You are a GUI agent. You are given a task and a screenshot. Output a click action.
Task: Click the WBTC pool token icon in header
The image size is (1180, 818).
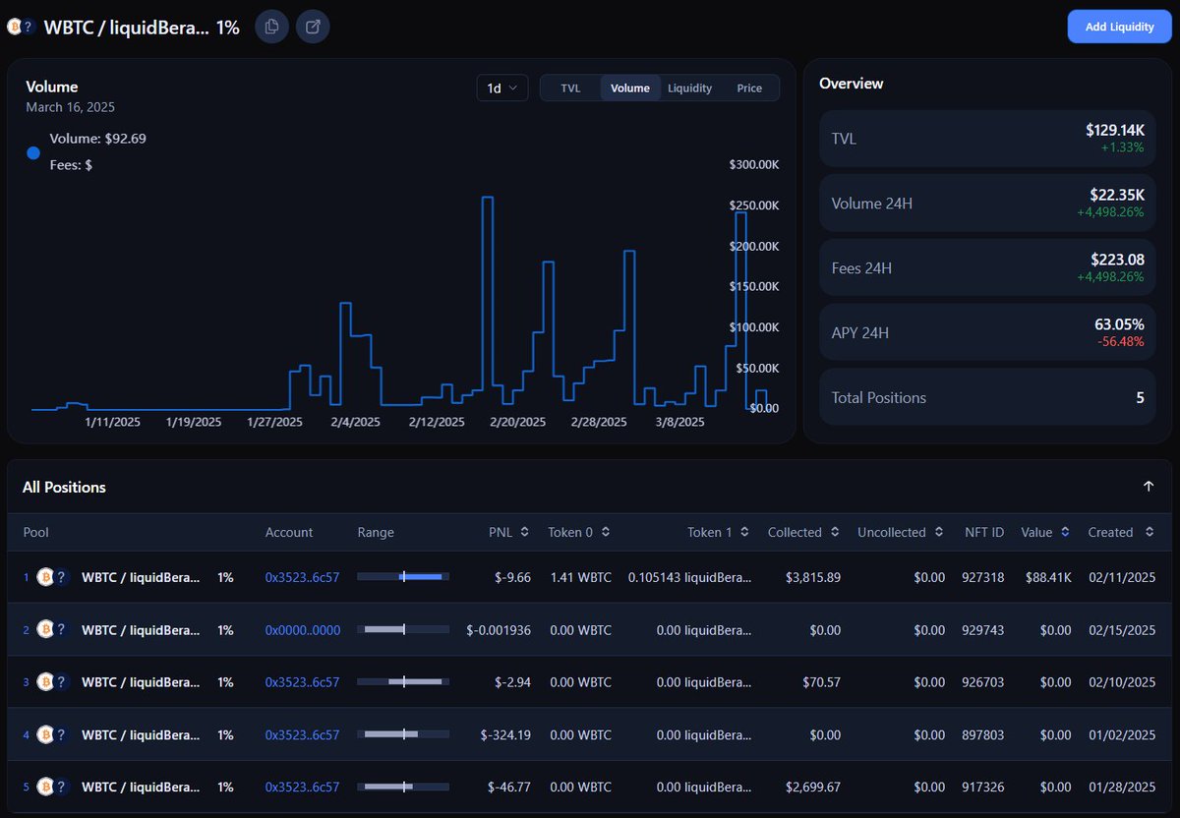(15, 28)
